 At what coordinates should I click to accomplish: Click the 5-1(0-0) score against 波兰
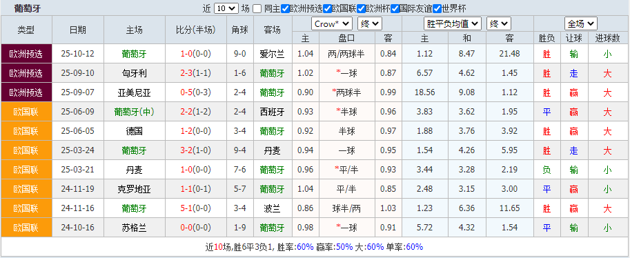196,208
